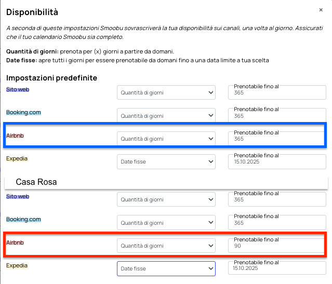Open Casa Rosa Expedia Date fisse dropdown

(x=166, y=268)
